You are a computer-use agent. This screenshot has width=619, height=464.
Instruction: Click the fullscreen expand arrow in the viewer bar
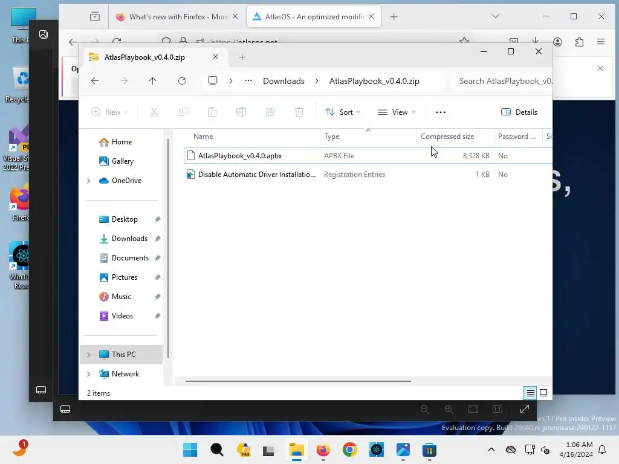pyautogui.click(x=524, y=409)
